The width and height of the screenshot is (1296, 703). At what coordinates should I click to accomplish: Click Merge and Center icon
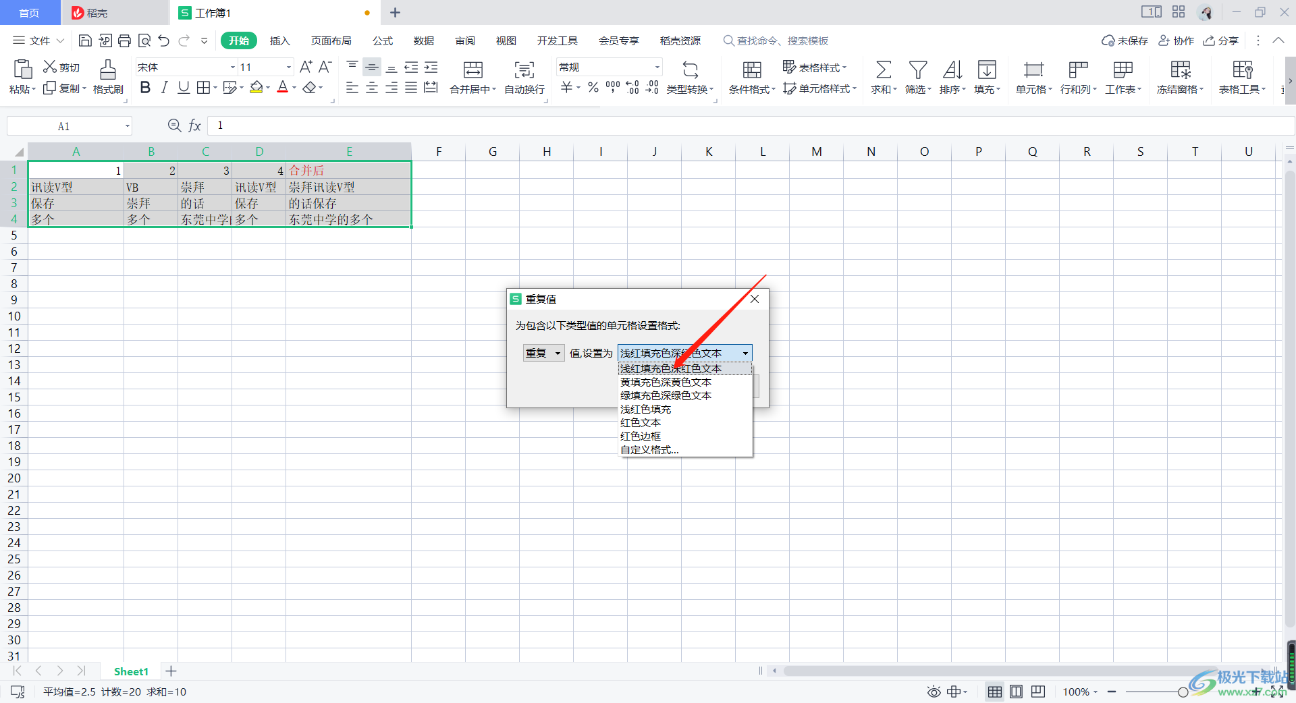coord(473,69)
